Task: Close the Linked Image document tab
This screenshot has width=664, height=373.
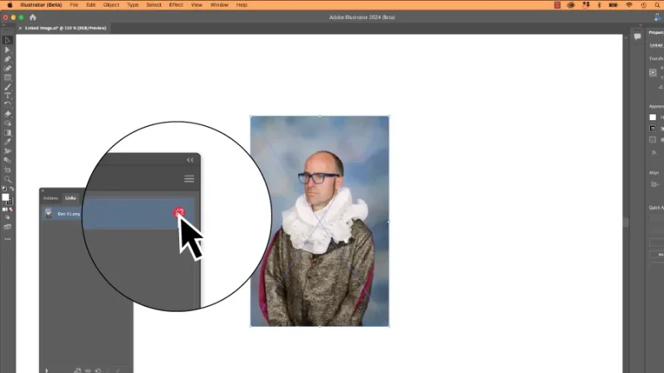Action: [20, 27]
